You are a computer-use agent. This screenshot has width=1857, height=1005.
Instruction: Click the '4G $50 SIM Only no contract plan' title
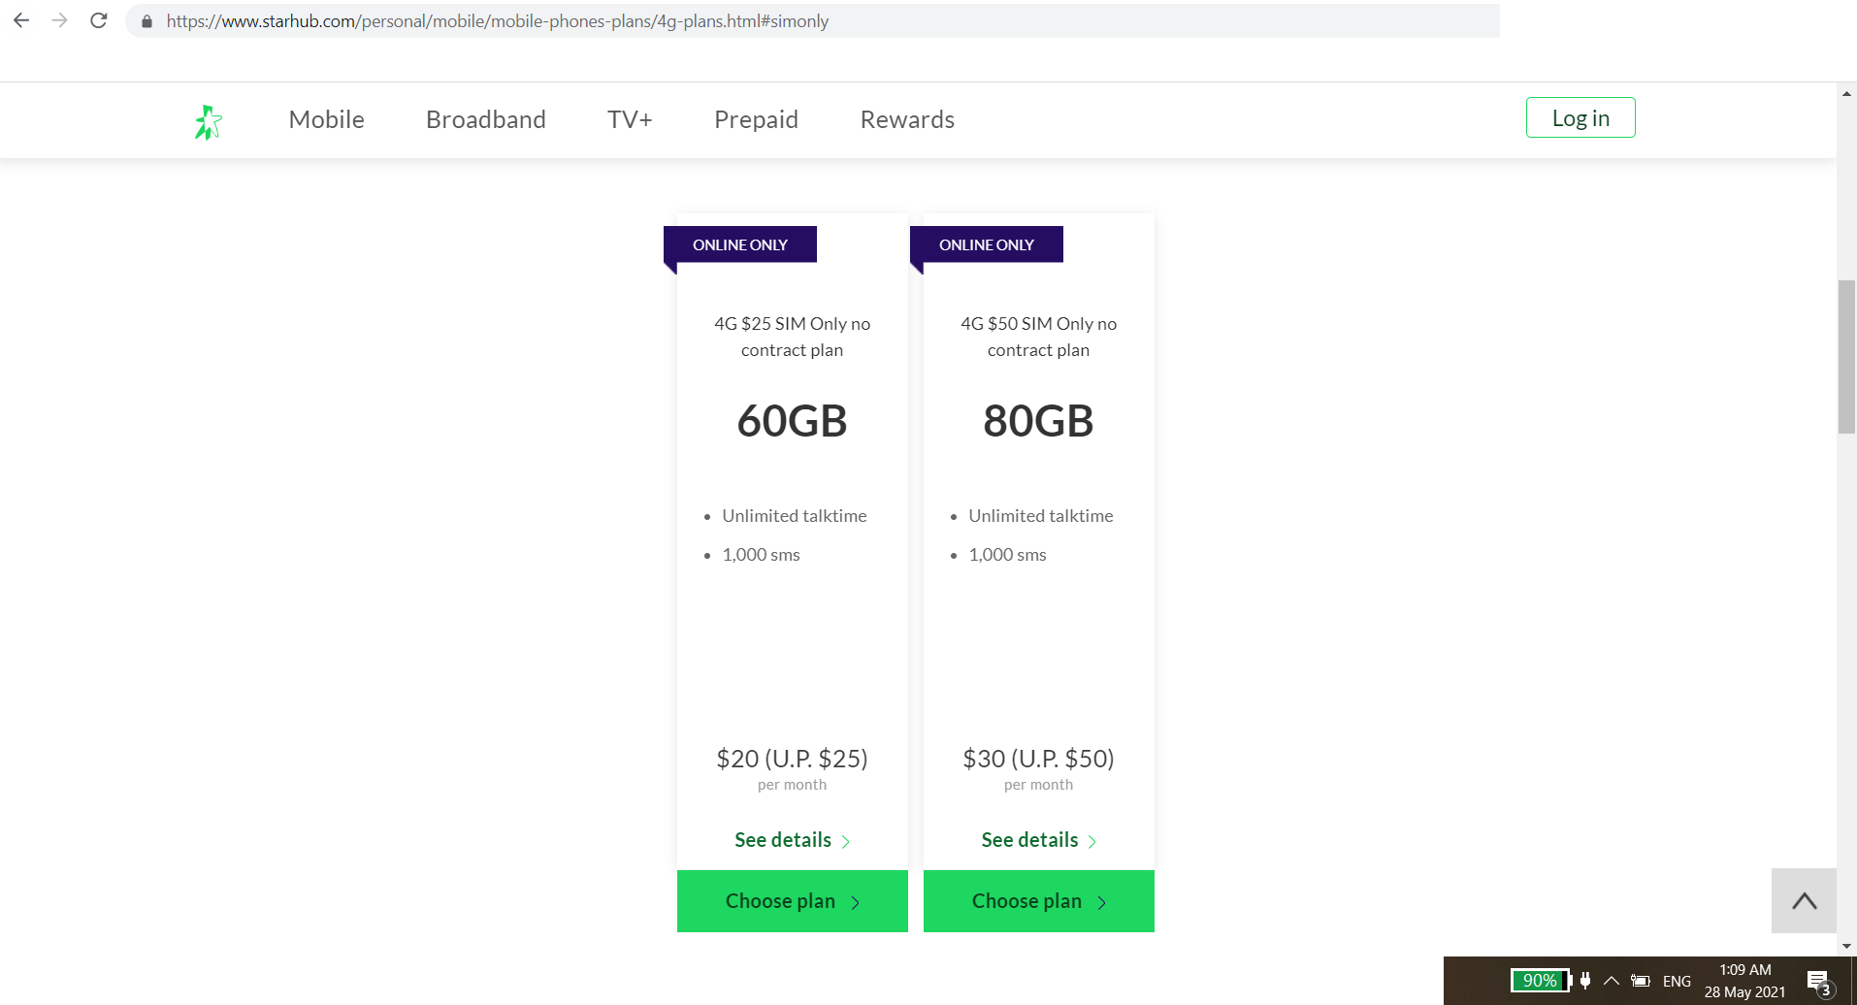tap(1038, 337)
